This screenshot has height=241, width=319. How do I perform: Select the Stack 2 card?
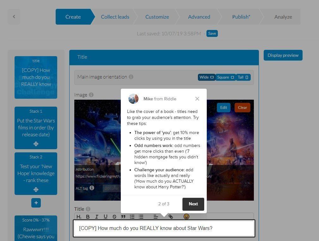click(x=36, y=173)
